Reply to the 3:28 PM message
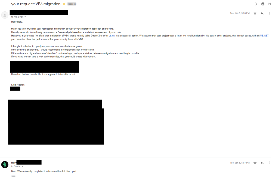The image size is (272, 180). [262, 13]
